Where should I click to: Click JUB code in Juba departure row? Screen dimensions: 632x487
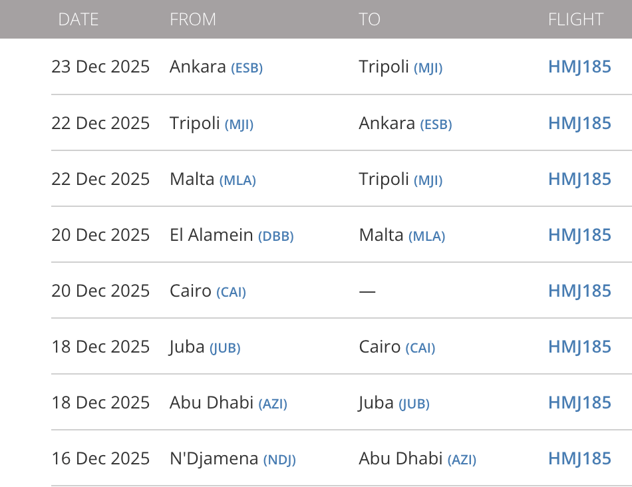(225, 348)
